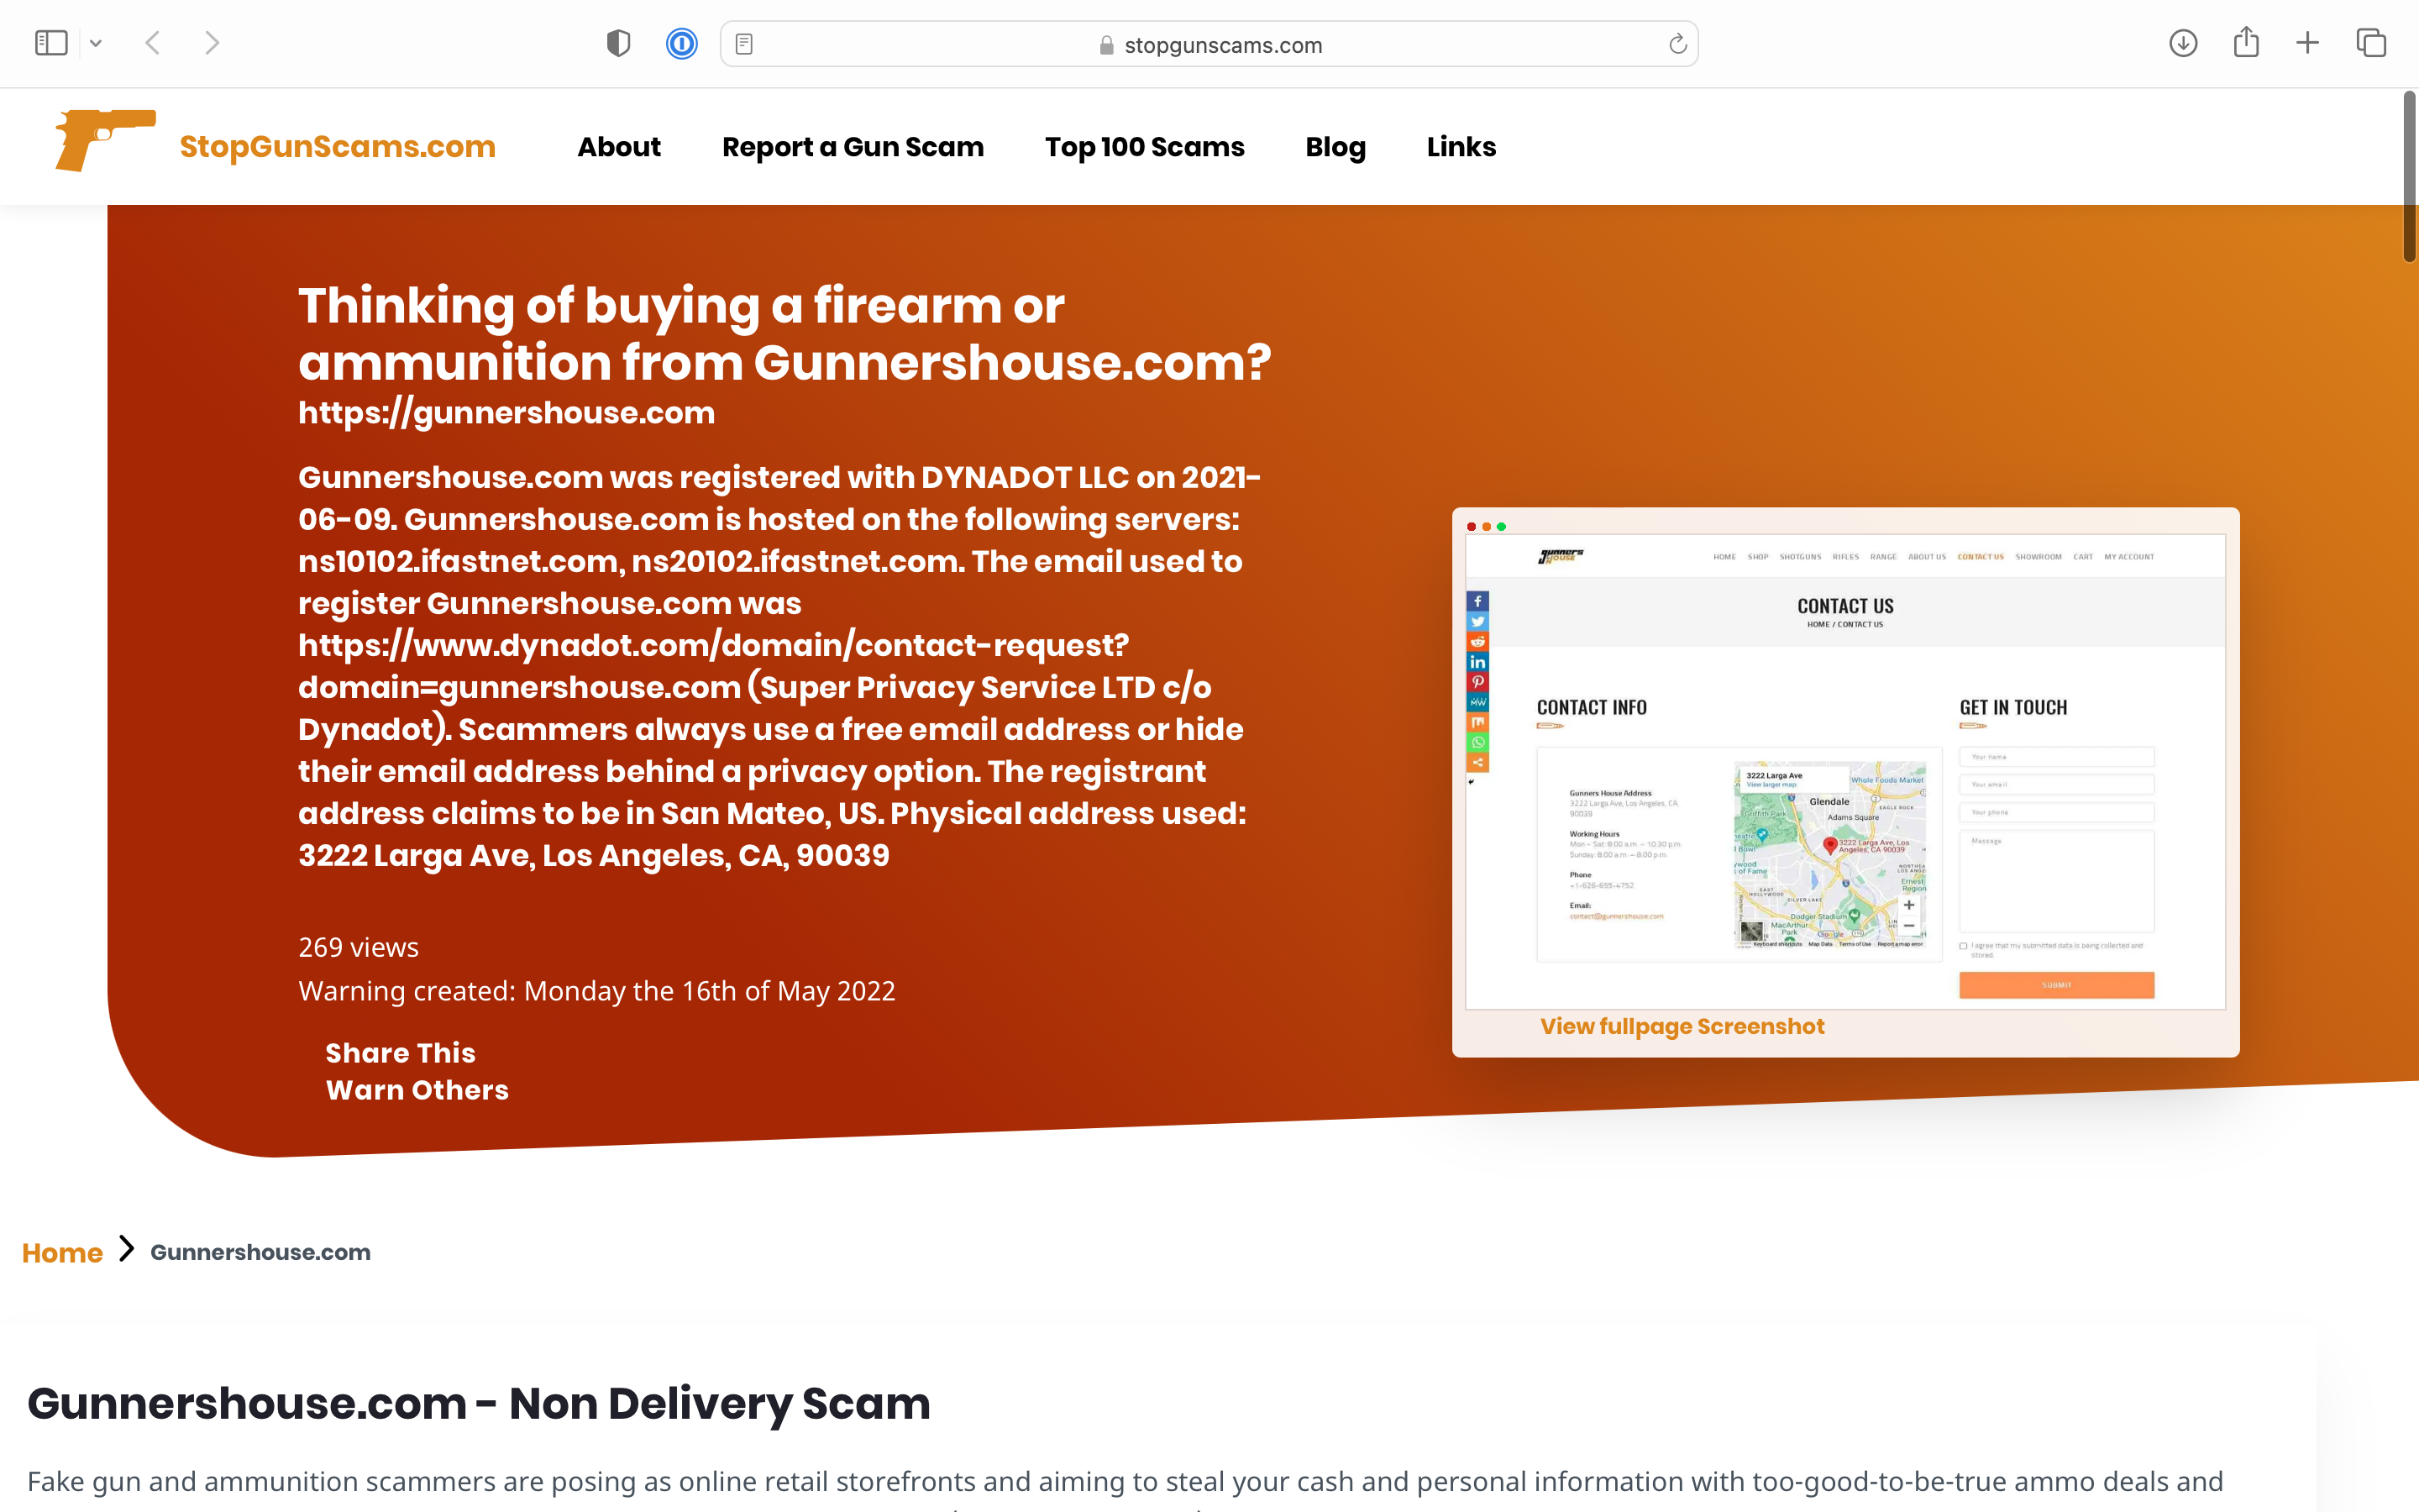The image size is (2419, 1512).
Task: Toggle the Safari sidebar button
Action: 51,43
